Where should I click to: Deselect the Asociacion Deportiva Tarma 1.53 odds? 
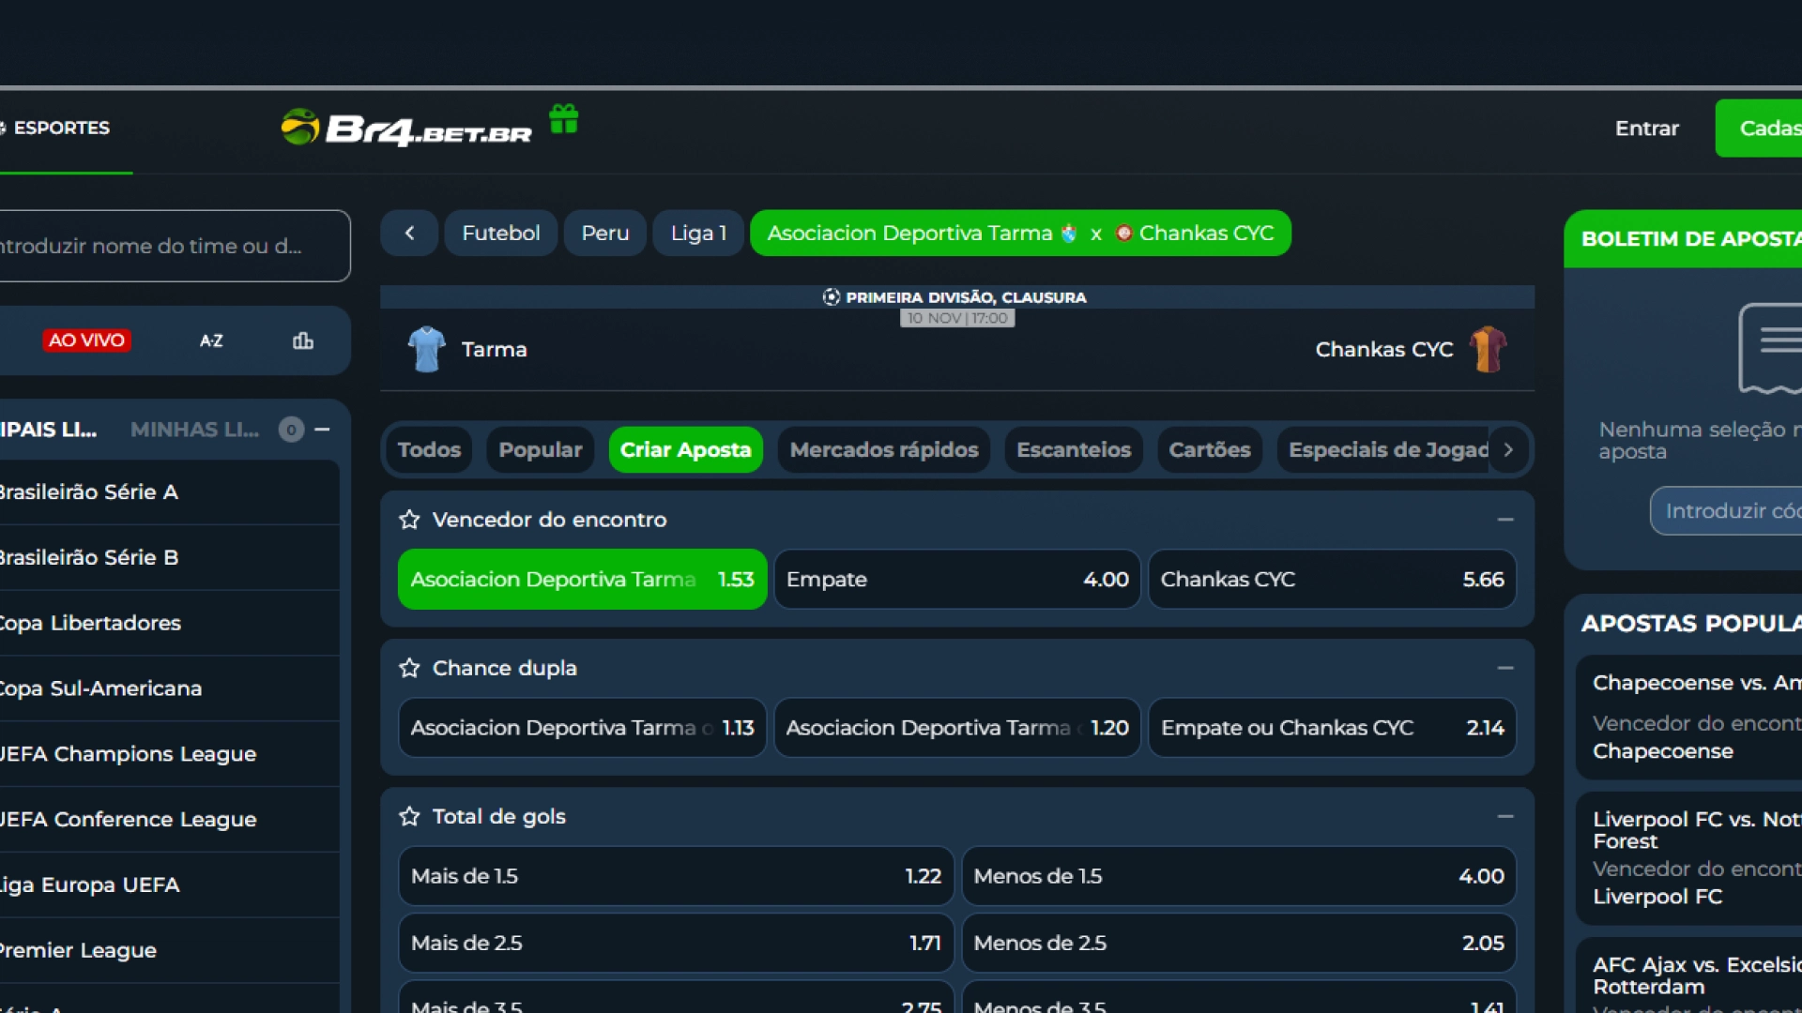click(x=582, y=580)
